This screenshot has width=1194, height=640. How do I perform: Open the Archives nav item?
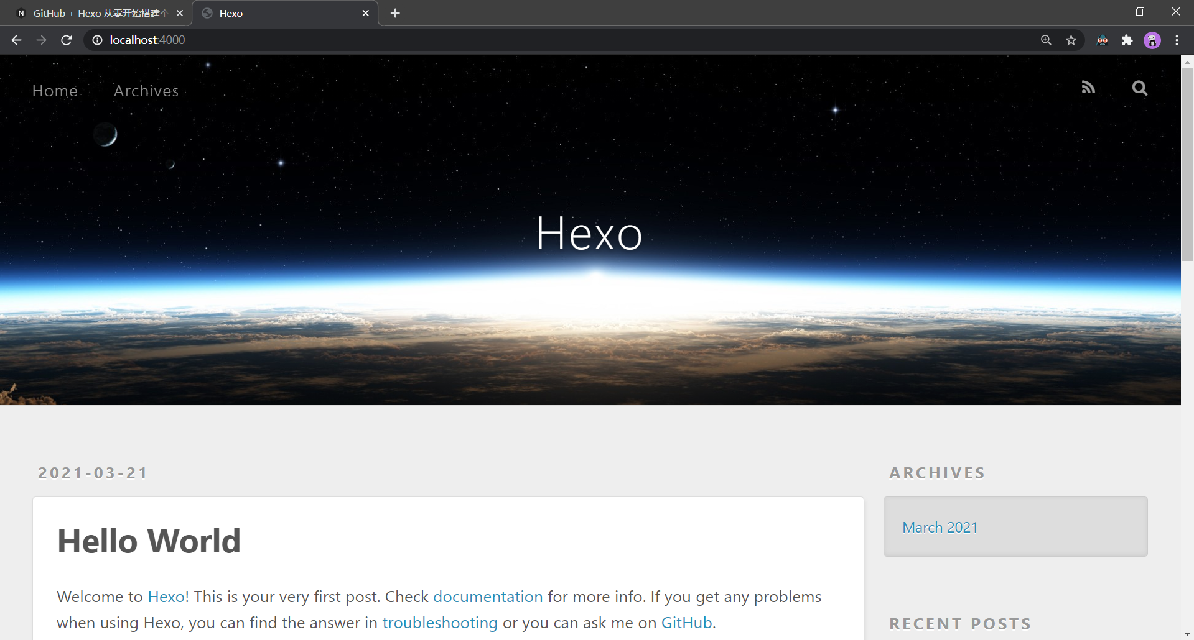coord(146,91)
